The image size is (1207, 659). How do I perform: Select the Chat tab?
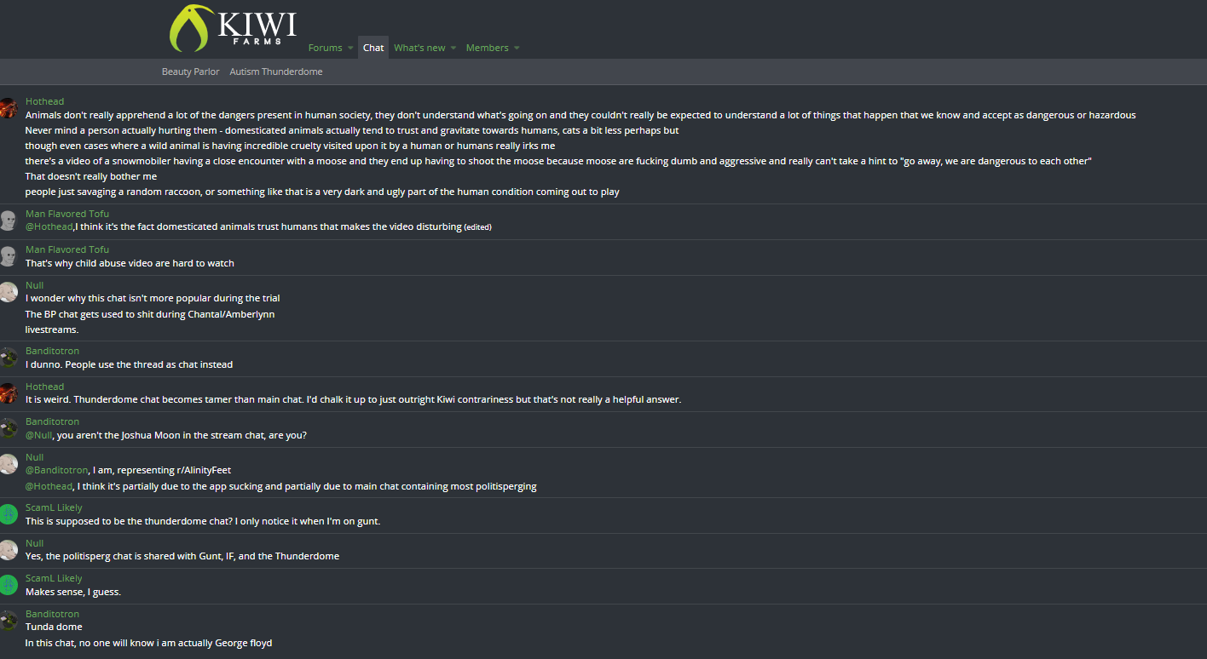coord(373,48)
